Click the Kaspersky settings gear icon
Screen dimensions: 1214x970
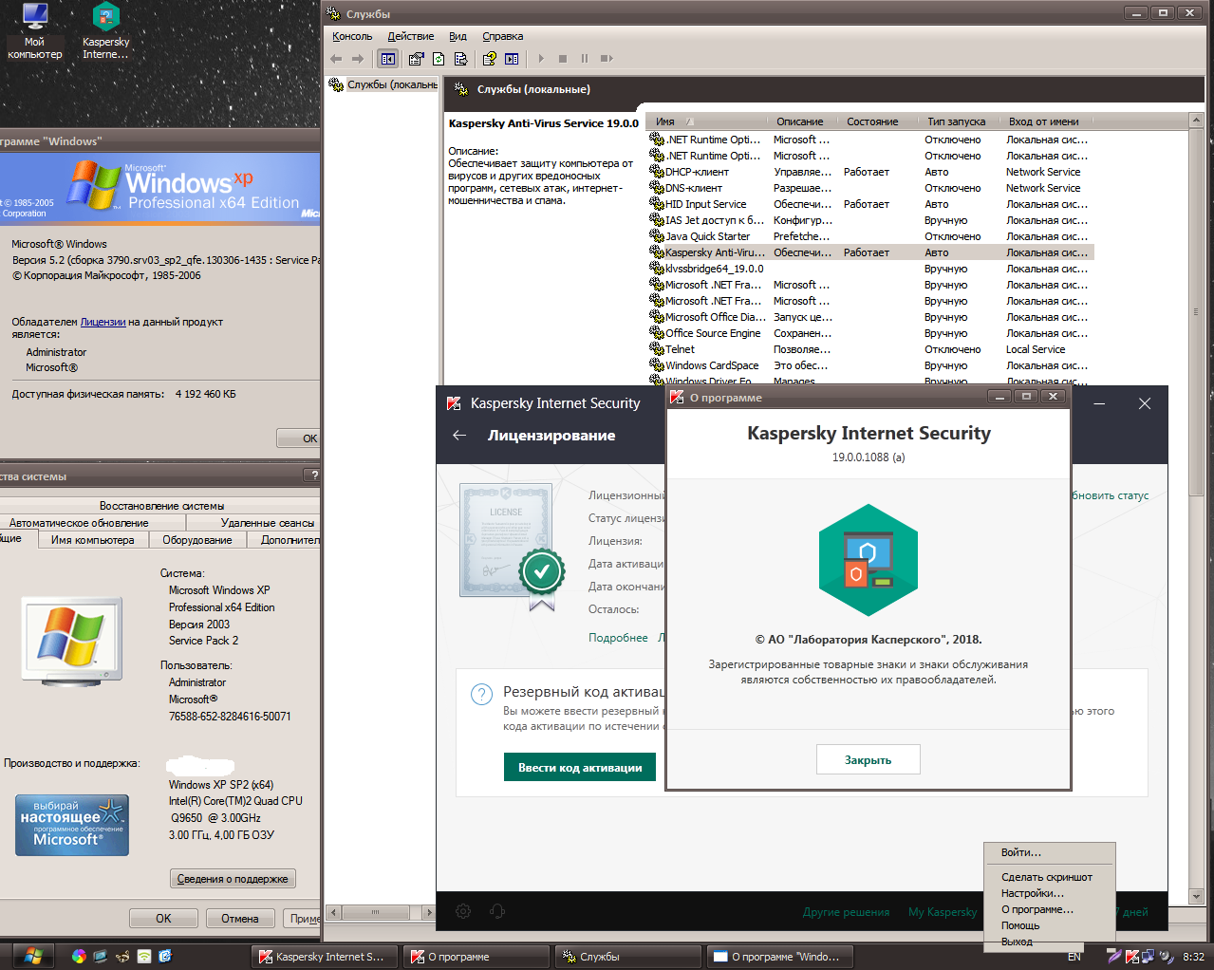point(463,911)
